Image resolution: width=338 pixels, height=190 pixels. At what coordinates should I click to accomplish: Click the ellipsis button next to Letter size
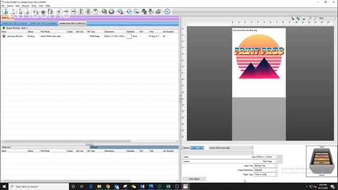pyautogui.click(x=280, y=157)
